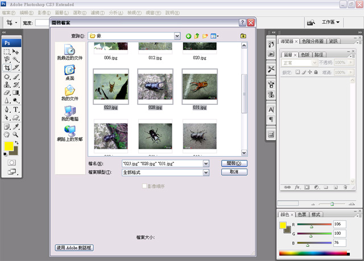This screenshot has height=261, width=364.
Task: Click the Open button in dialog
Action: 234,163
